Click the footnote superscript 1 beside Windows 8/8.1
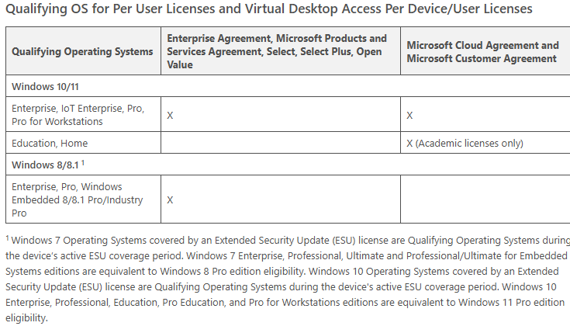 point(82,163)
